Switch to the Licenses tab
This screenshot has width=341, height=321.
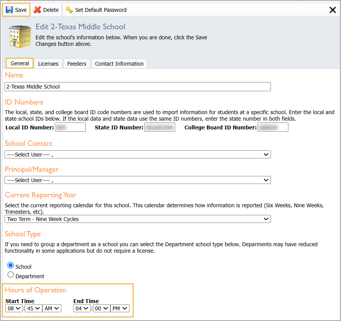click(48, 64)
